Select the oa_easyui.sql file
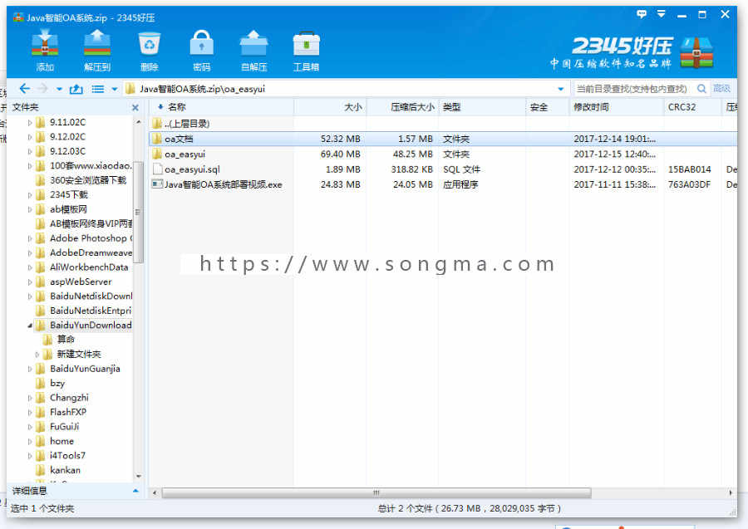 (443, 169)
